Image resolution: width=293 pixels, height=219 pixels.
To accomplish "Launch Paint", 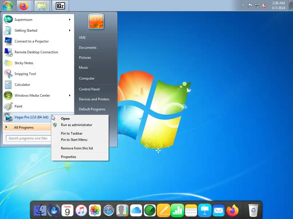I will pyautogui.click(x=38, y=106).
